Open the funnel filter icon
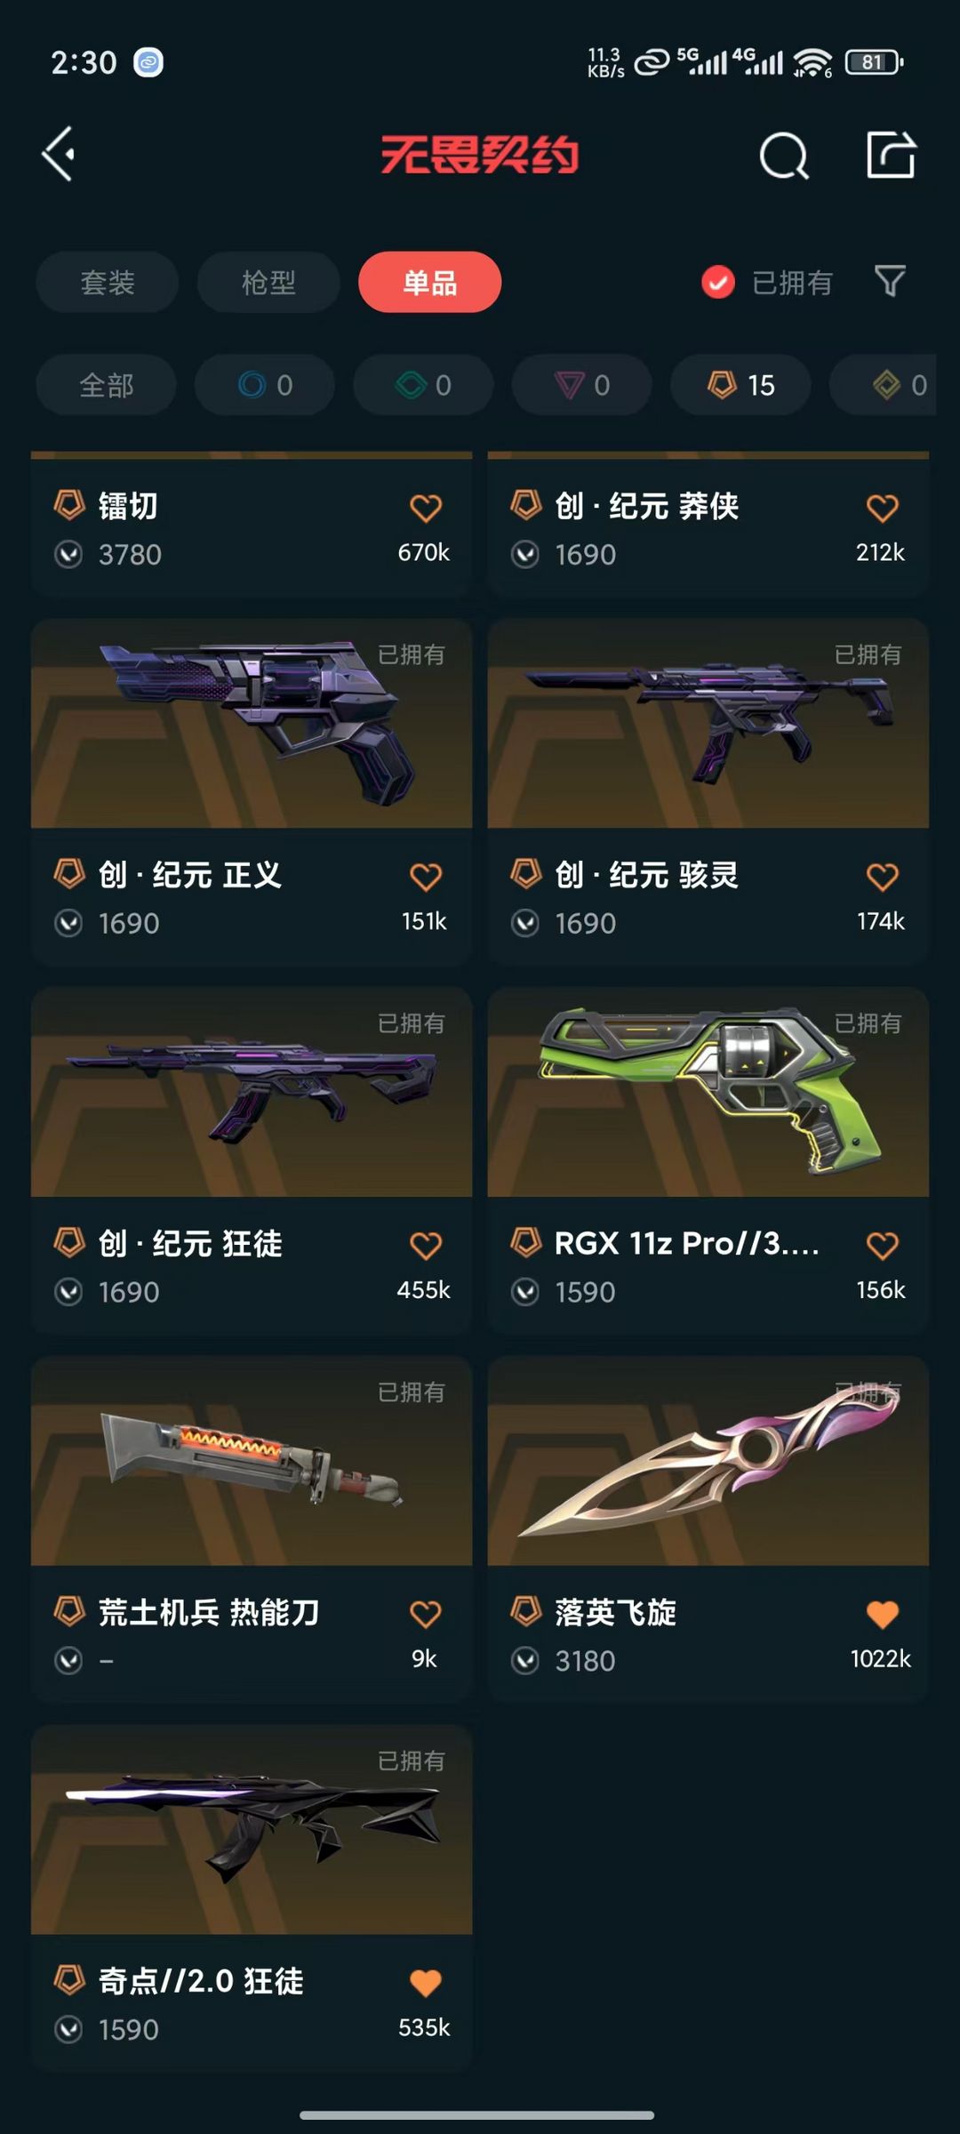 890,282
